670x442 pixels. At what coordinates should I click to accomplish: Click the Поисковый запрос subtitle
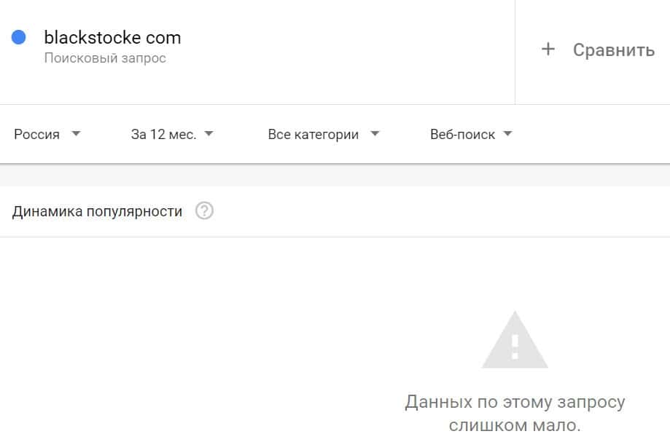tap(105, 58)
